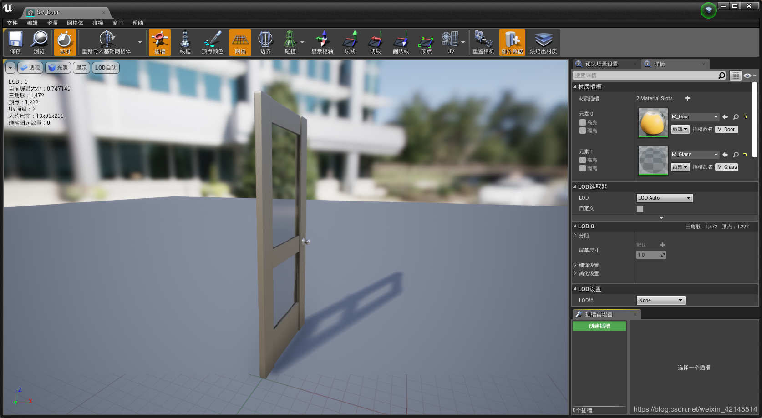Click the M_Glass material thumbnail
The image size is (762, 418).
pos(653,161)
